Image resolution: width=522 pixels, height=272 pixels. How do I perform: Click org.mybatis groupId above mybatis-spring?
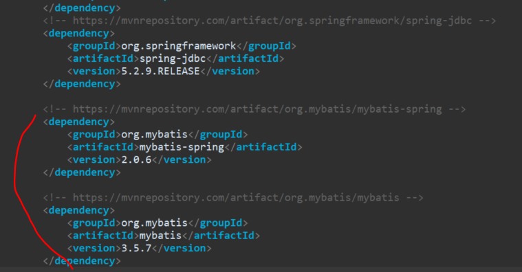point(155,135)
